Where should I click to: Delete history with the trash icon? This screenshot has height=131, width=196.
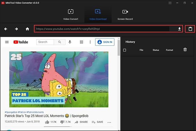(185, 50)
